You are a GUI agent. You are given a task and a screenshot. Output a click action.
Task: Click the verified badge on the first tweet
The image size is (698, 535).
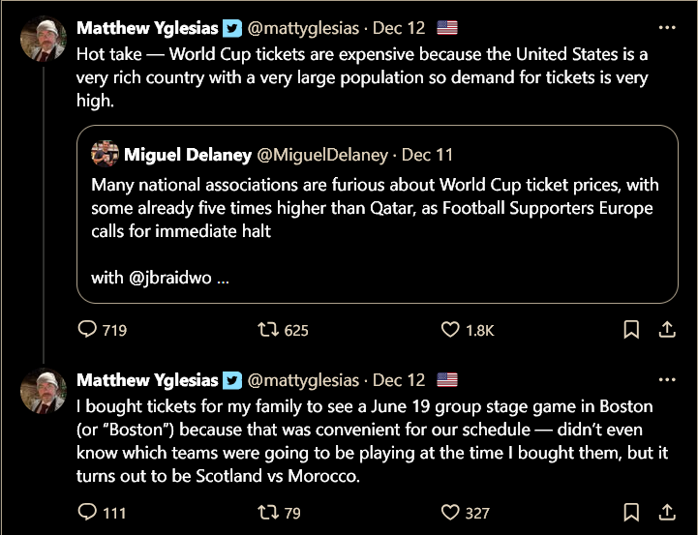pyautogui.click(x=232, y=27)
